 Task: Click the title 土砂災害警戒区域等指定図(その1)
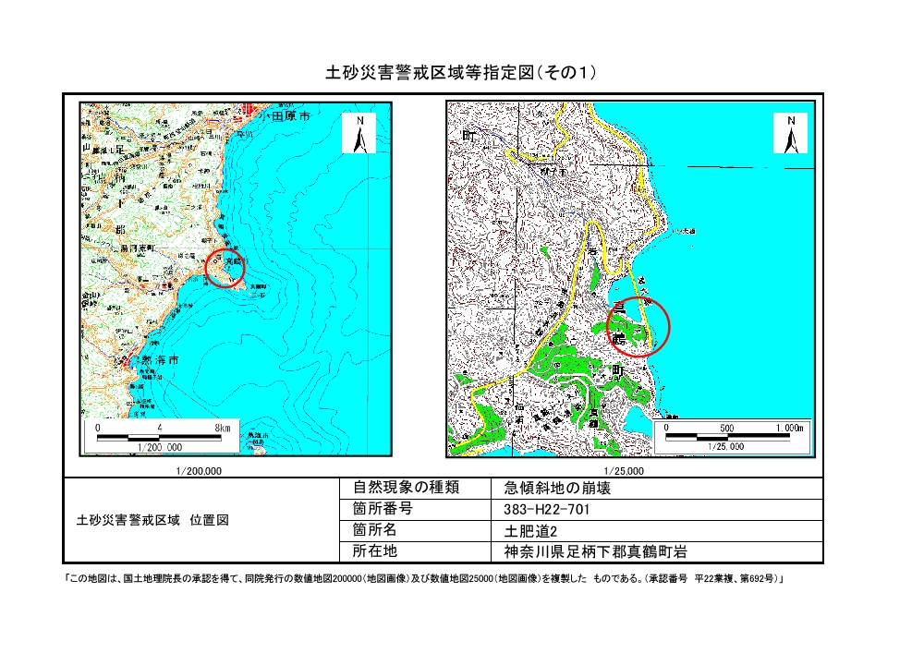coord(461,73)
